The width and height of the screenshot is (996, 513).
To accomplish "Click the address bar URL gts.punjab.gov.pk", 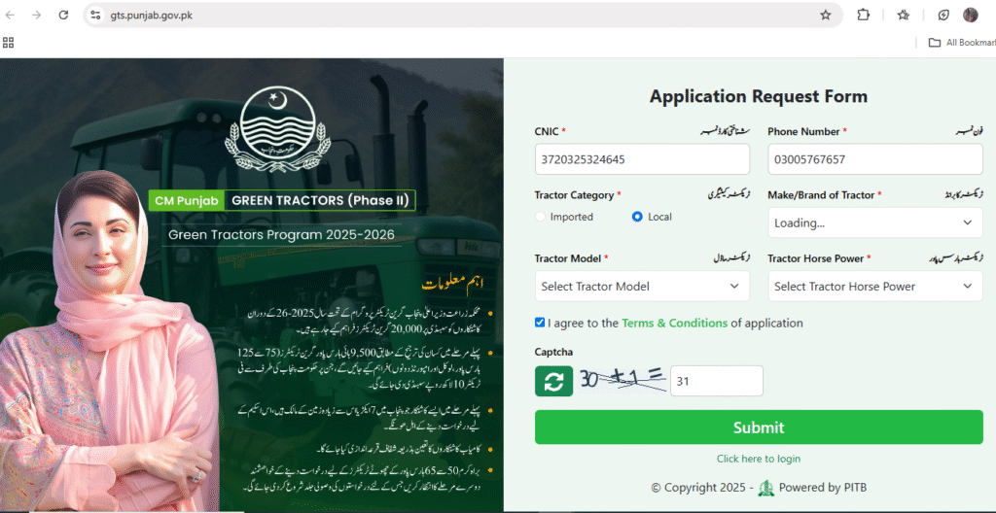I will click(152, 16).
